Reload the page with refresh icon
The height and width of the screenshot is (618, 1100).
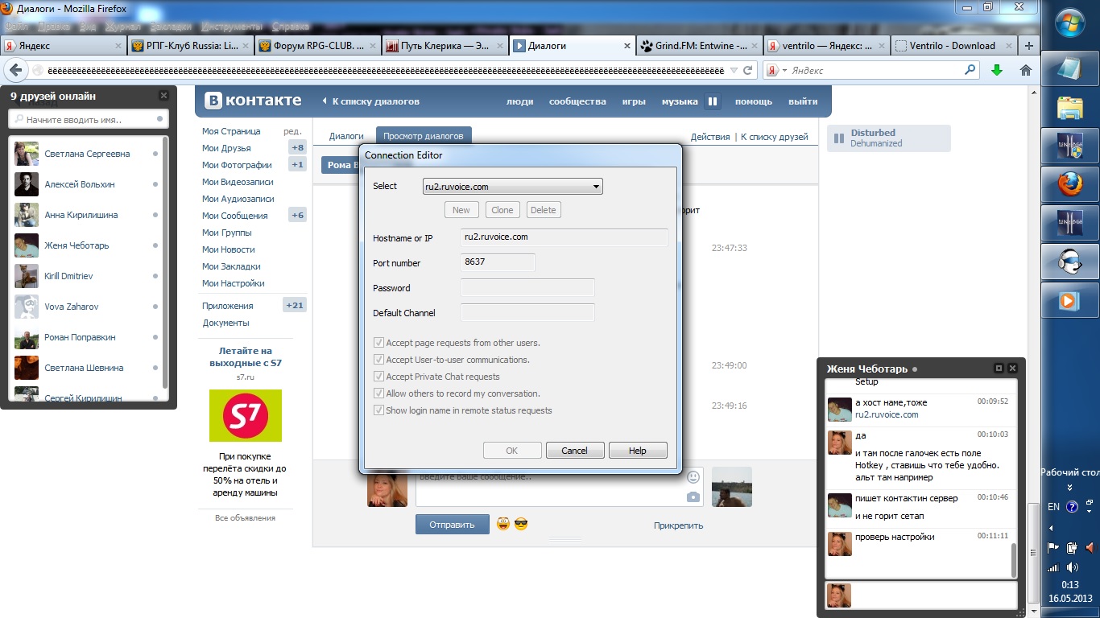(x=747, y=71)
